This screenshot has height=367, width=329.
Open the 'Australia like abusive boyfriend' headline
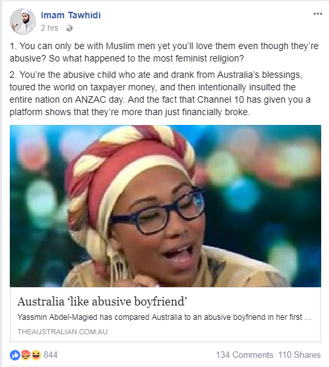pos(102,302)
